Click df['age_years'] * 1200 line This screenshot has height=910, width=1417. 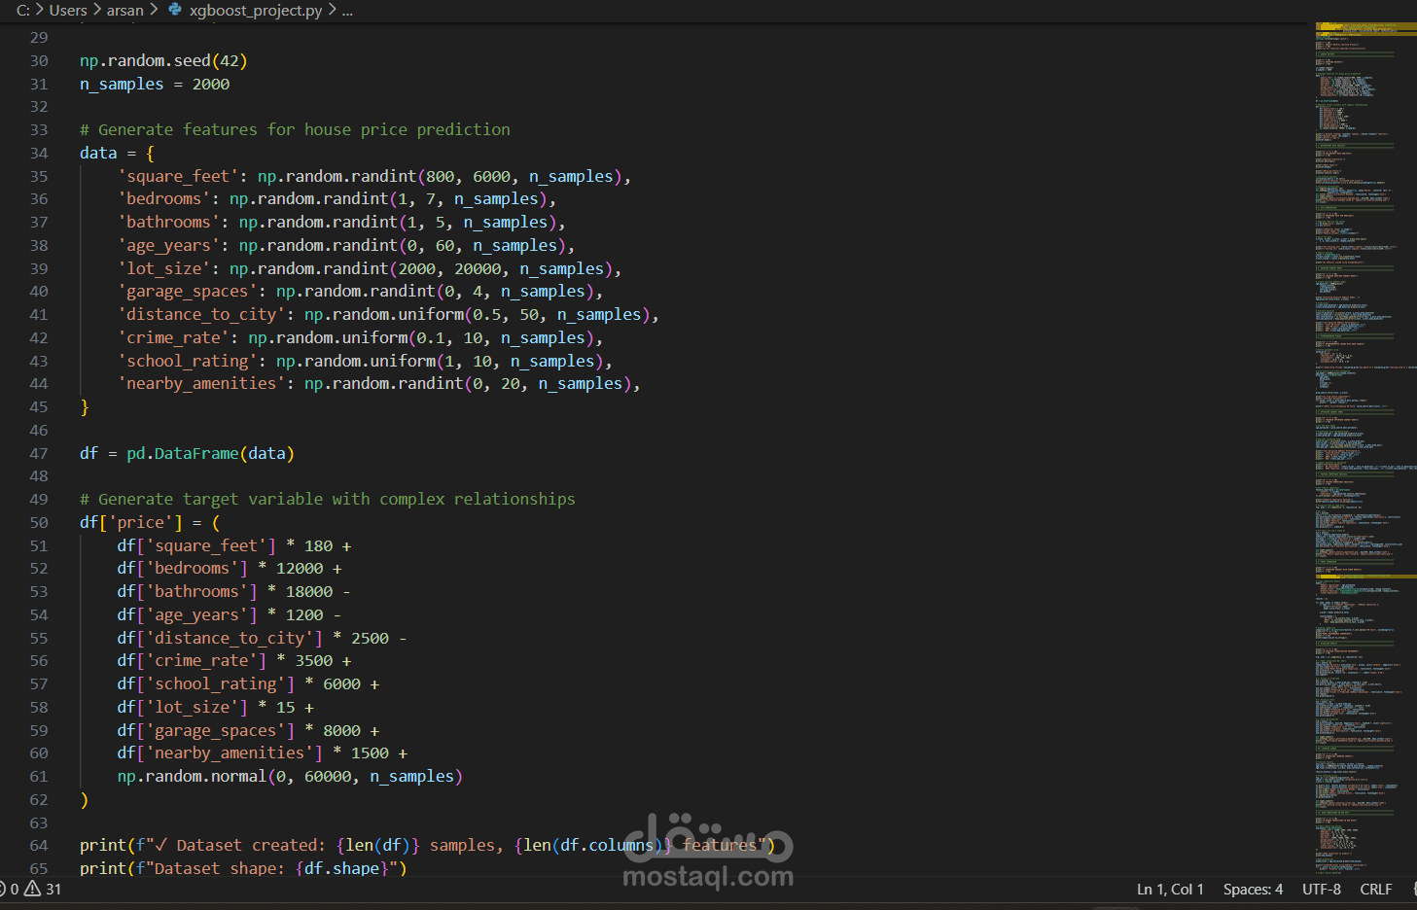coord(230,614)
